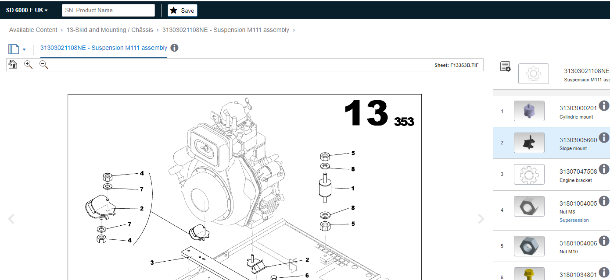Viewport: 610px width, 280px height.
Task: Open the Supersession link for Nut M8
Action: (x=574, y=220)
